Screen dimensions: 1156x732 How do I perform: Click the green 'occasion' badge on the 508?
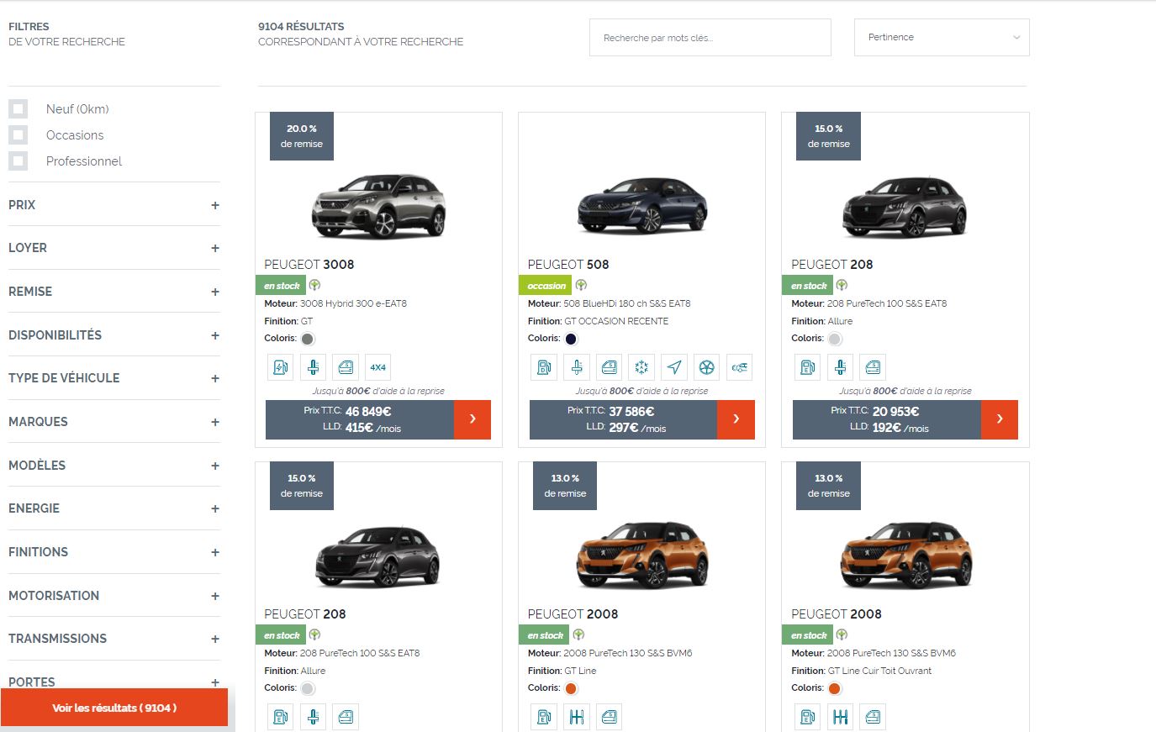click(546, 286)
